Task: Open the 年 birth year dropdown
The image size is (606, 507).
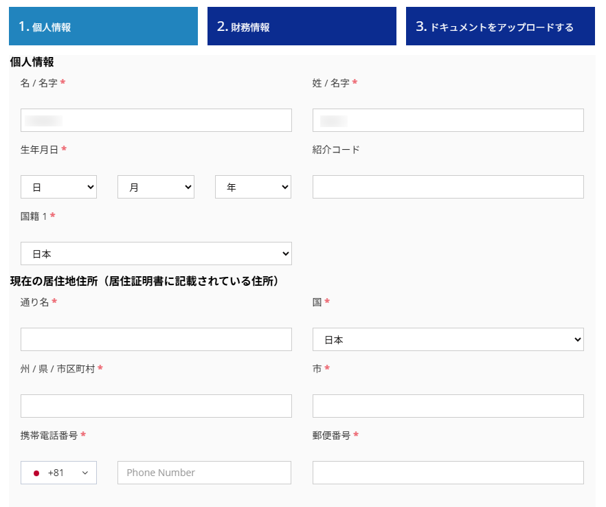Action: point(253,187)
